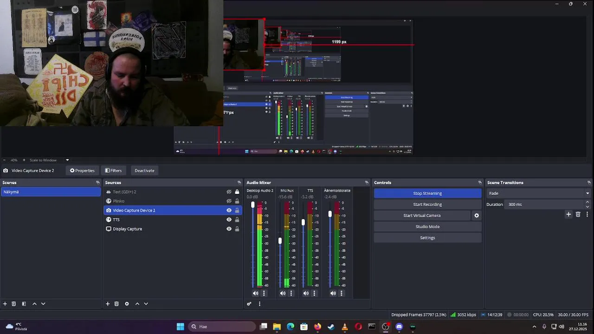Remove scene transition with trash icon
This screenshot has width=594, height=334.
[x=578, y=214]
